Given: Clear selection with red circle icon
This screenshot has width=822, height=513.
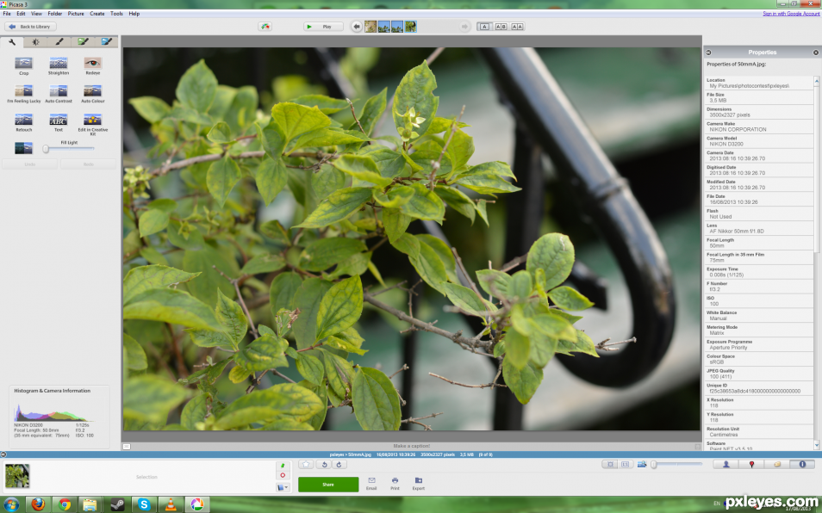Looking at the screenshot, I should click(x=283, y=475).
